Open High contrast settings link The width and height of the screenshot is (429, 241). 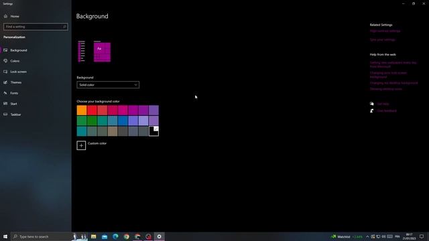[385, 31]
